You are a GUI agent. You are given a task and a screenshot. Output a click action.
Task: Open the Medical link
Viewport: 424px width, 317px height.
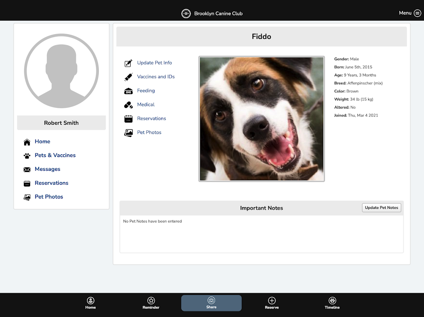[x=146, y=104]
